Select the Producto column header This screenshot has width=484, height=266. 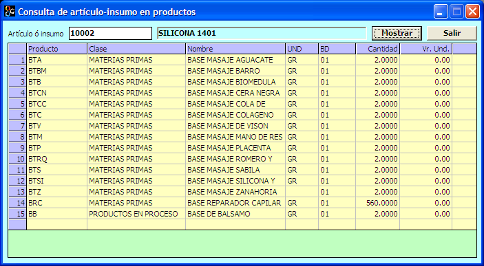pos(56,49)
